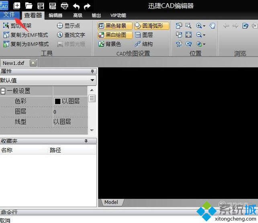Close the New1.dxf document tab
This screenshot has height=223, width=258.
coord(33,63)
